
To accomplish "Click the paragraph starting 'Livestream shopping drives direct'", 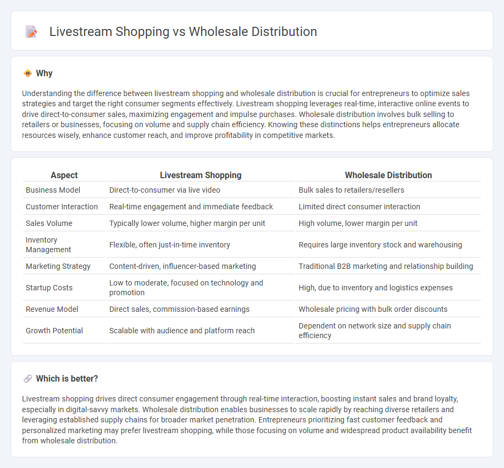I will 247,420.
